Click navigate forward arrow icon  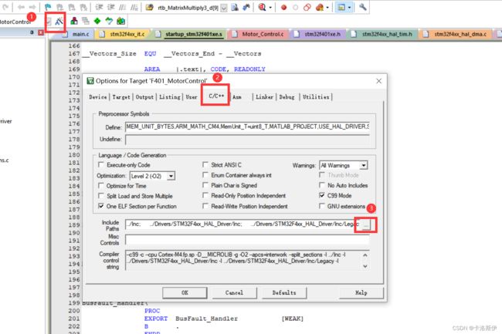[x=32, y=7]
